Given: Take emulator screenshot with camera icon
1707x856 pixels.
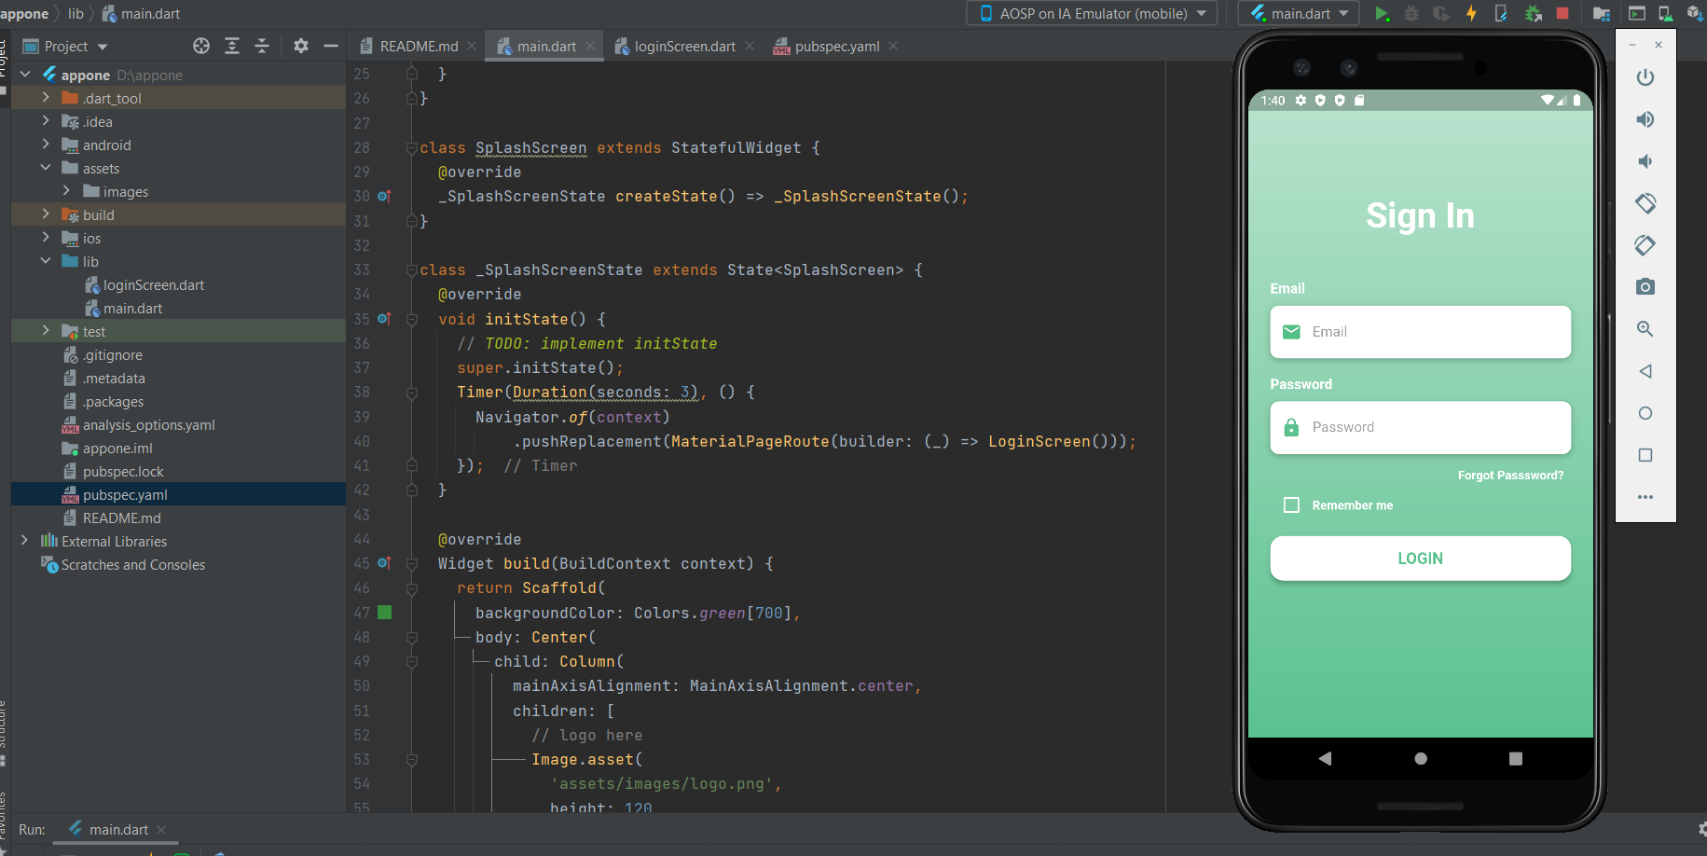Looking at the screenshot, I should 1645,286.
